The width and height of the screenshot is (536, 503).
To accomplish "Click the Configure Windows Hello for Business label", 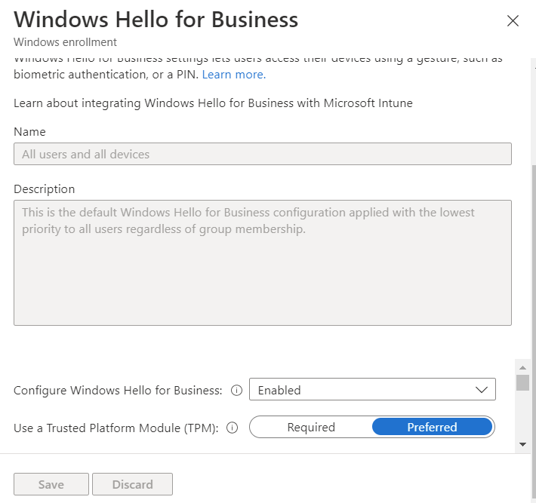I will point(118,391).
